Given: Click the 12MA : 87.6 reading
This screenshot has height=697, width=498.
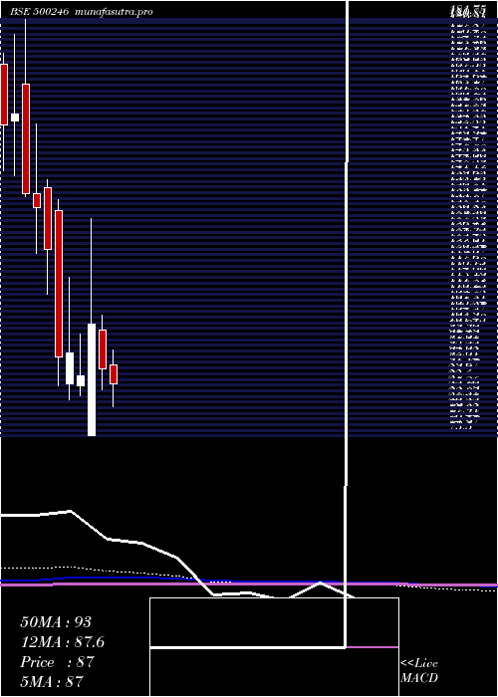Looking at the screenshot, I should 63,642.
